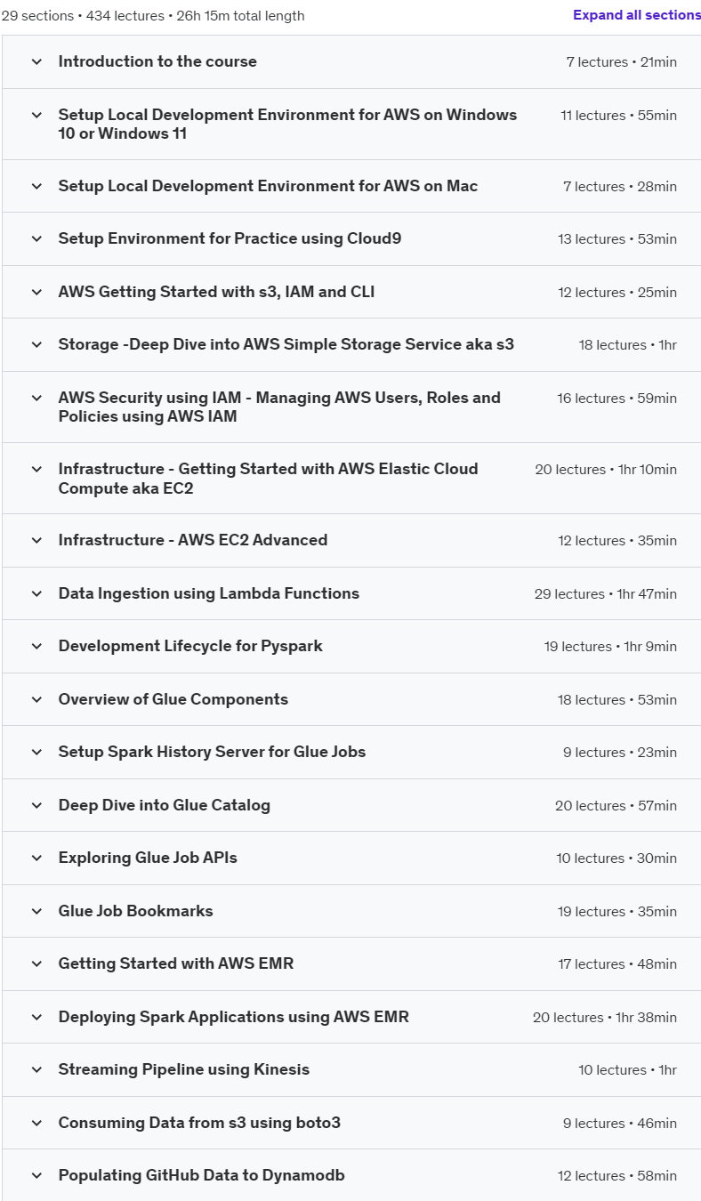Open Data Ingestion using Lambda Functions title
The image size is (701, 1201).
coord(209,593)
